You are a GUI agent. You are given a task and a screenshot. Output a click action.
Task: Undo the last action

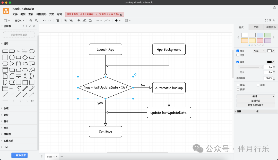[44, 21]
